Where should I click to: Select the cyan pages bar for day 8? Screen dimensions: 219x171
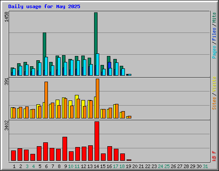coord(59,66)
